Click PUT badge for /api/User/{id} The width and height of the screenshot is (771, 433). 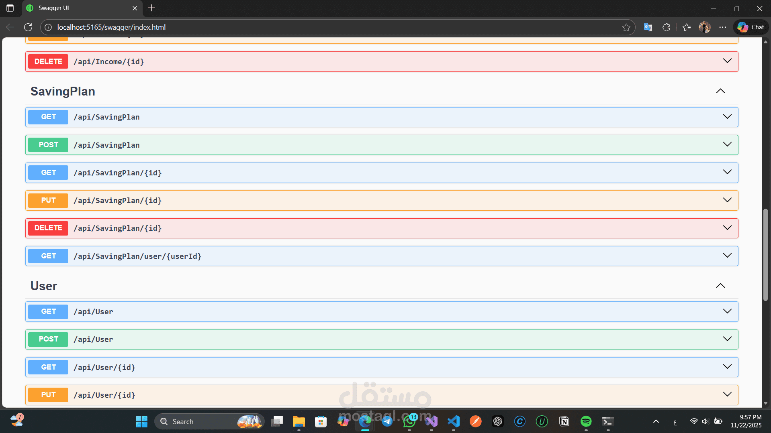coord(48,395)
